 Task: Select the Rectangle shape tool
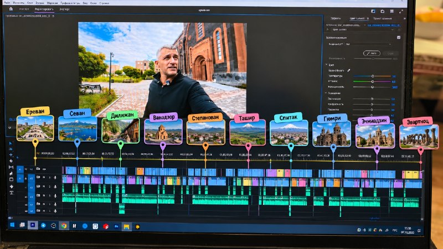coord(11,179)
